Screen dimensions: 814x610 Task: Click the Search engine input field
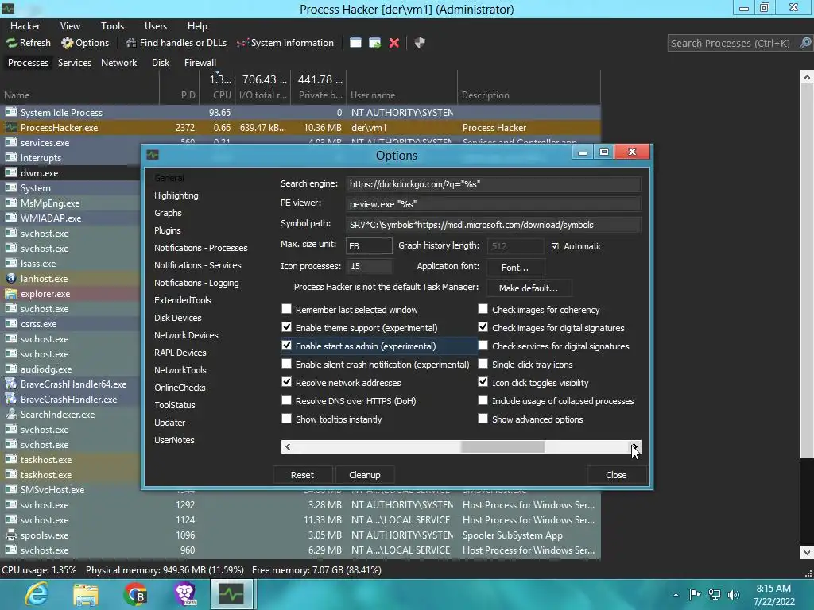click(494, 184)
